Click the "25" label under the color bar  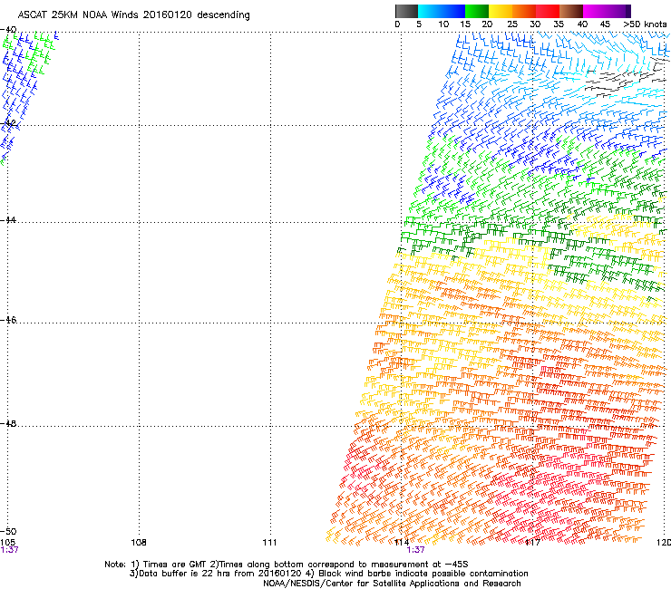point(512,24)
